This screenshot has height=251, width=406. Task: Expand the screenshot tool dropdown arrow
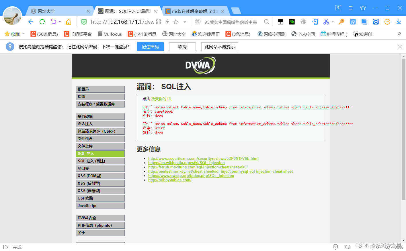333,22
